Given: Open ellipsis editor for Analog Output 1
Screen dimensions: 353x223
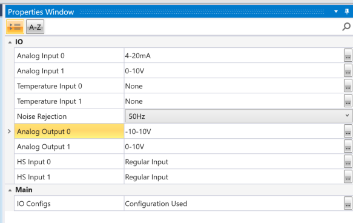Looking at the screenshot, I should [x=348, y=147].
